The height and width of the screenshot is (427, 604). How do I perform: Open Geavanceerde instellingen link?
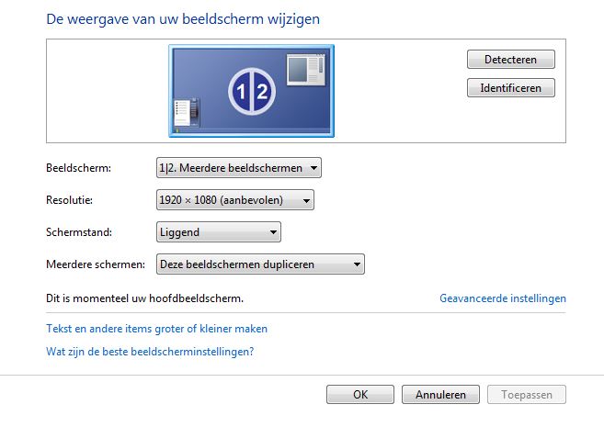pyautogui.click(x=503, y=298)
